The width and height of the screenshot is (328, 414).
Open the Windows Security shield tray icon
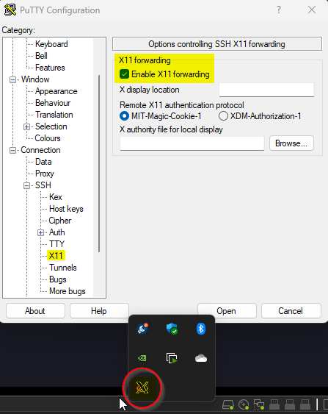tap(172, 329)
